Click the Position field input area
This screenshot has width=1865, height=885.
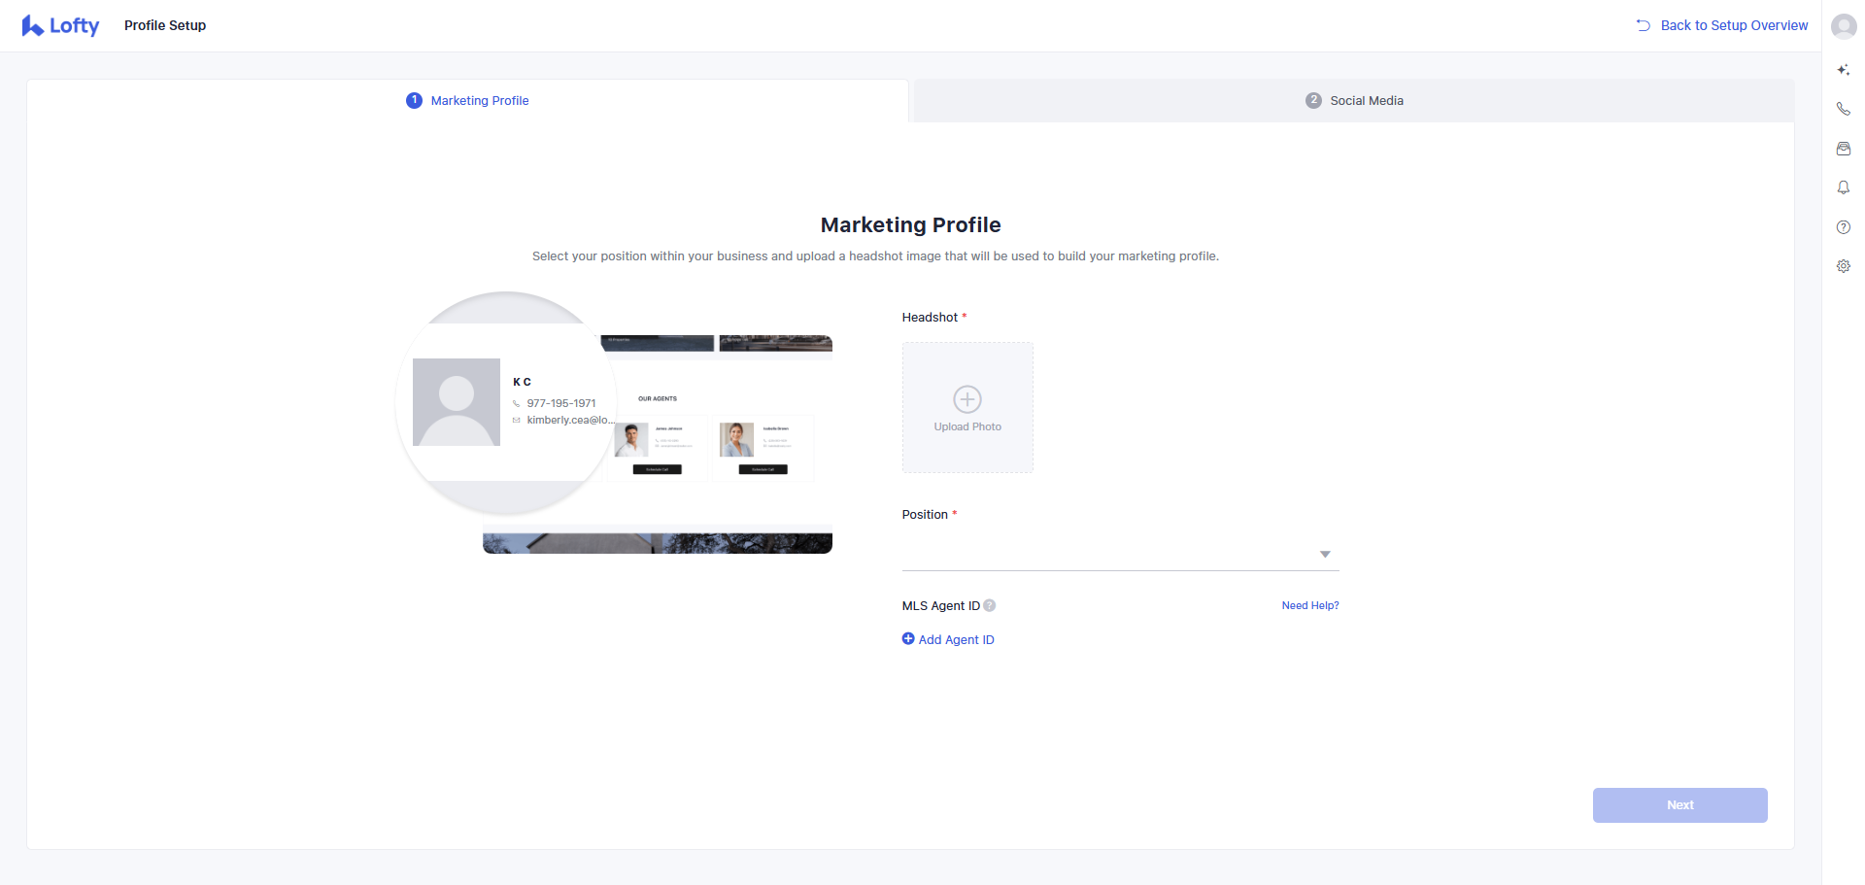[1107, 554]
